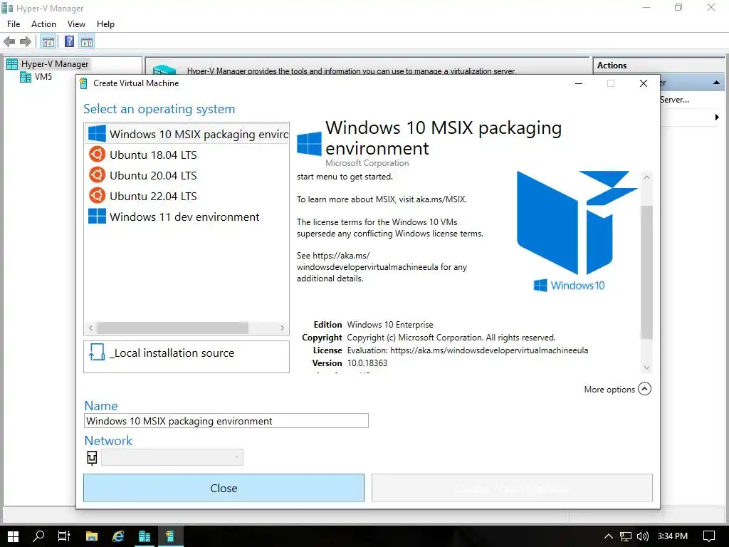Click the Ubuntu 18.04 LTS logo icon

[x=97, y=154]
